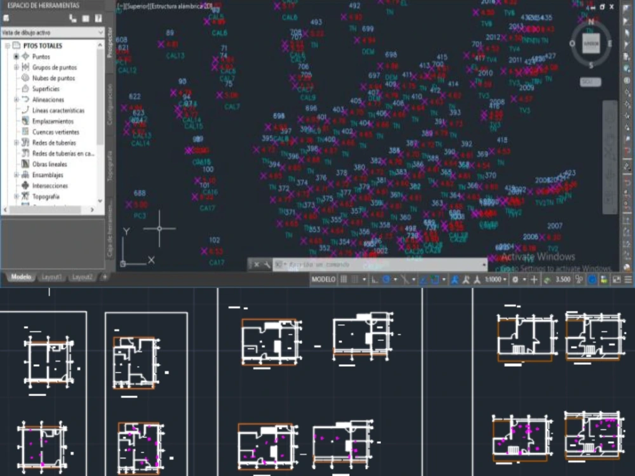Switch to the Layout2 tab

82,277
